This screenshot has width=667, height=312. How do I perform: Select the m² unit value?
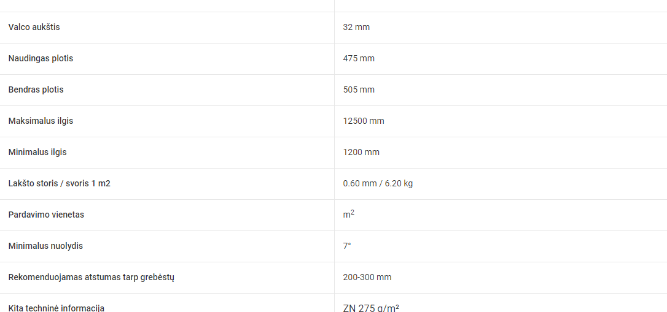(x=348, y=215)
